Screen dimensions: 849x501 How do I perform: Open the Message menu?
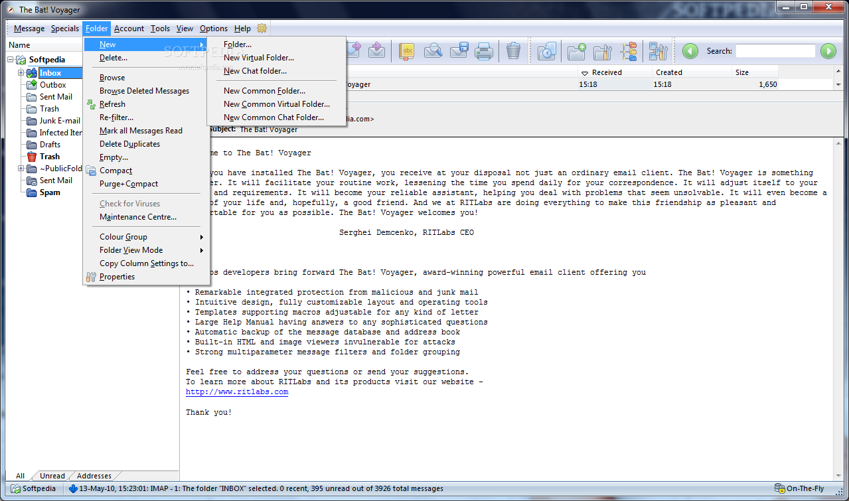29,29
